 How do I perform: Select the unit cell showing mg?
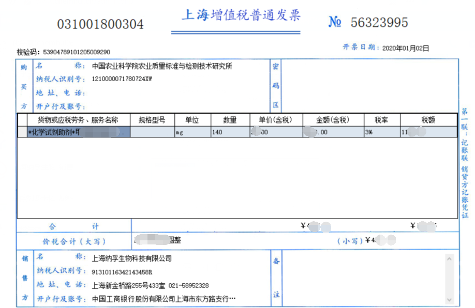click(192, 132)
